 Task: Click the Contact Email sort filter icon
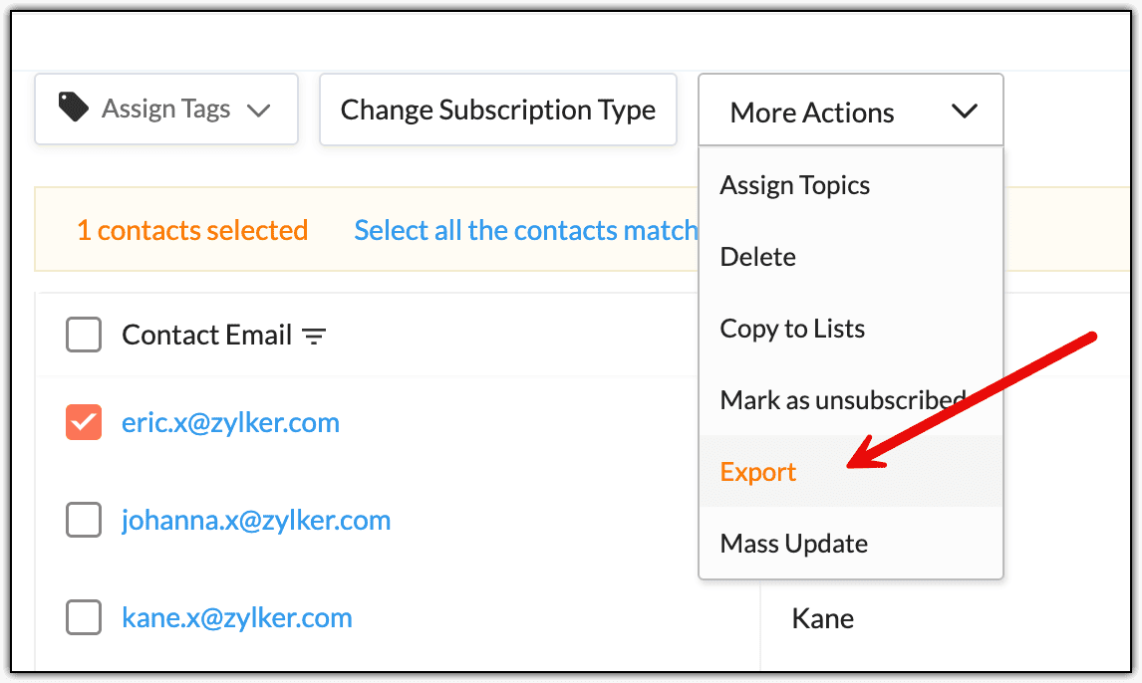point(314,337)
